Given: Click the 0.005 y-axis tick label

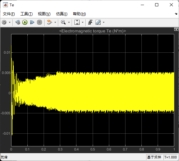Looking at the screenshot, I should (6, 73).
